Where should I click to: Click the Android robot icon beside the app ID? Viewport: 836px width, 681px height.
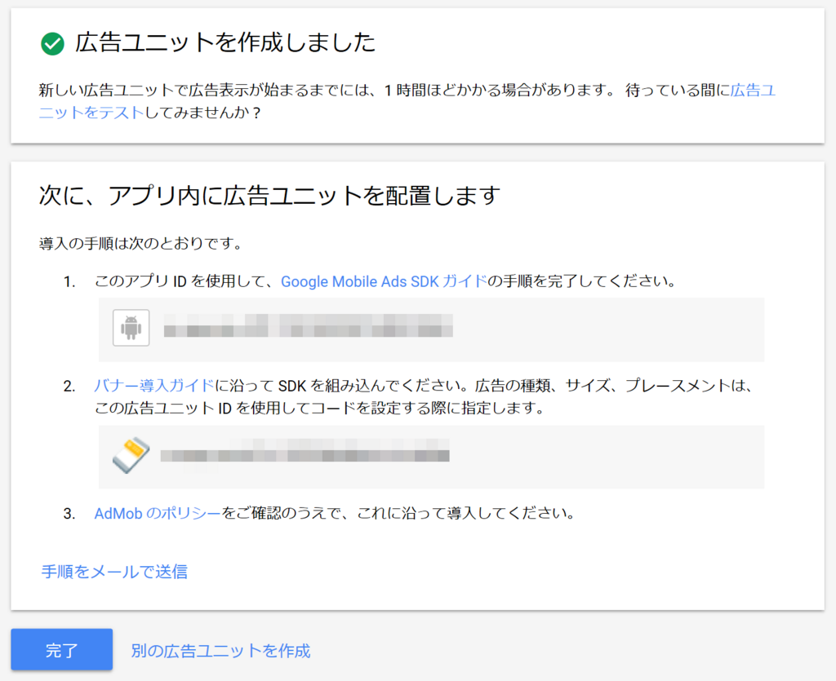[x=131, y=328]
